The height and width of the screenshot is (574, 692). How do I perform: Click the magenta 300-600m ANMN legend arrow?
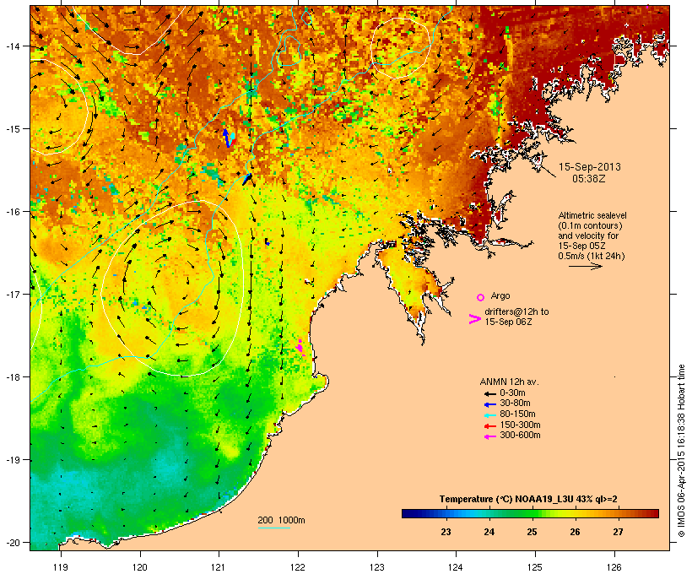[490, 436]
